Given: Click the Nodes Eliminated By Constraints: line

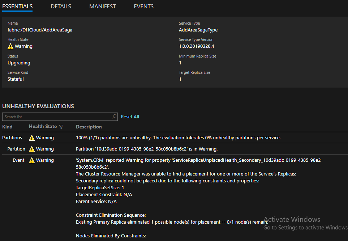Looking at the screenshot, I should coord(111,236).
